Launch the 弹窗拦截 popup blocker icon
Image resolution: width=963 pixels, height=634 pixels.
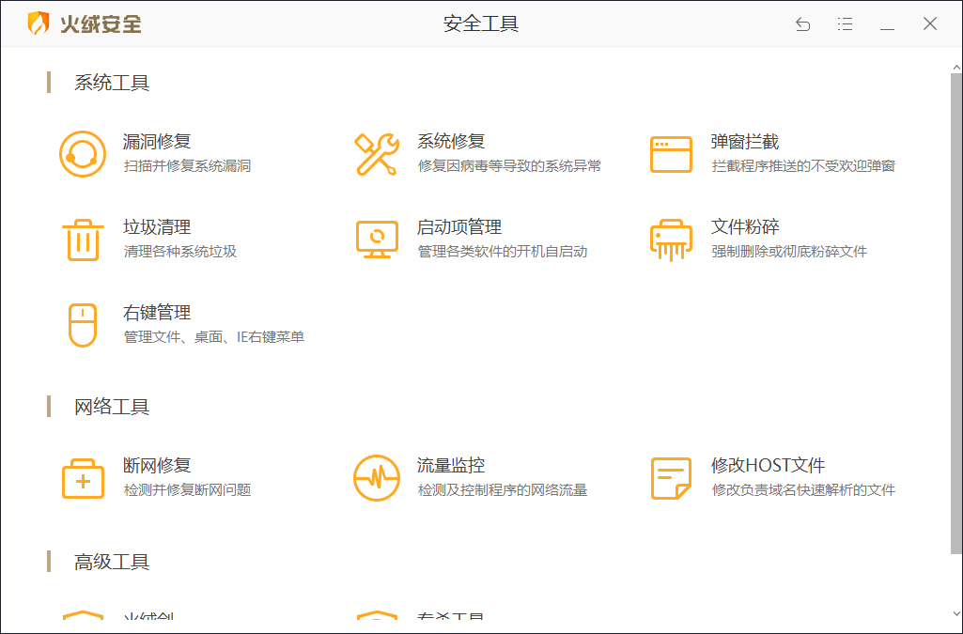coord(670,153)
